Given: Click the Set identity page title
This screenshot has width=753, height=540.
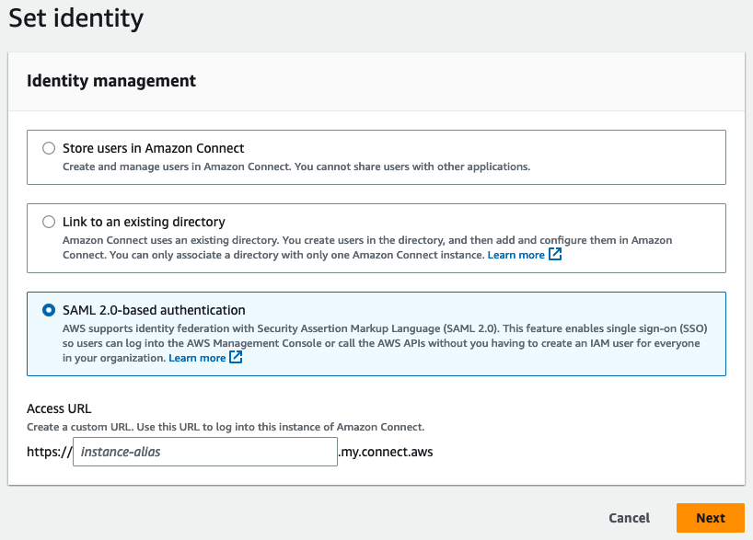Looking at the screenshot, I should point(76,17).
